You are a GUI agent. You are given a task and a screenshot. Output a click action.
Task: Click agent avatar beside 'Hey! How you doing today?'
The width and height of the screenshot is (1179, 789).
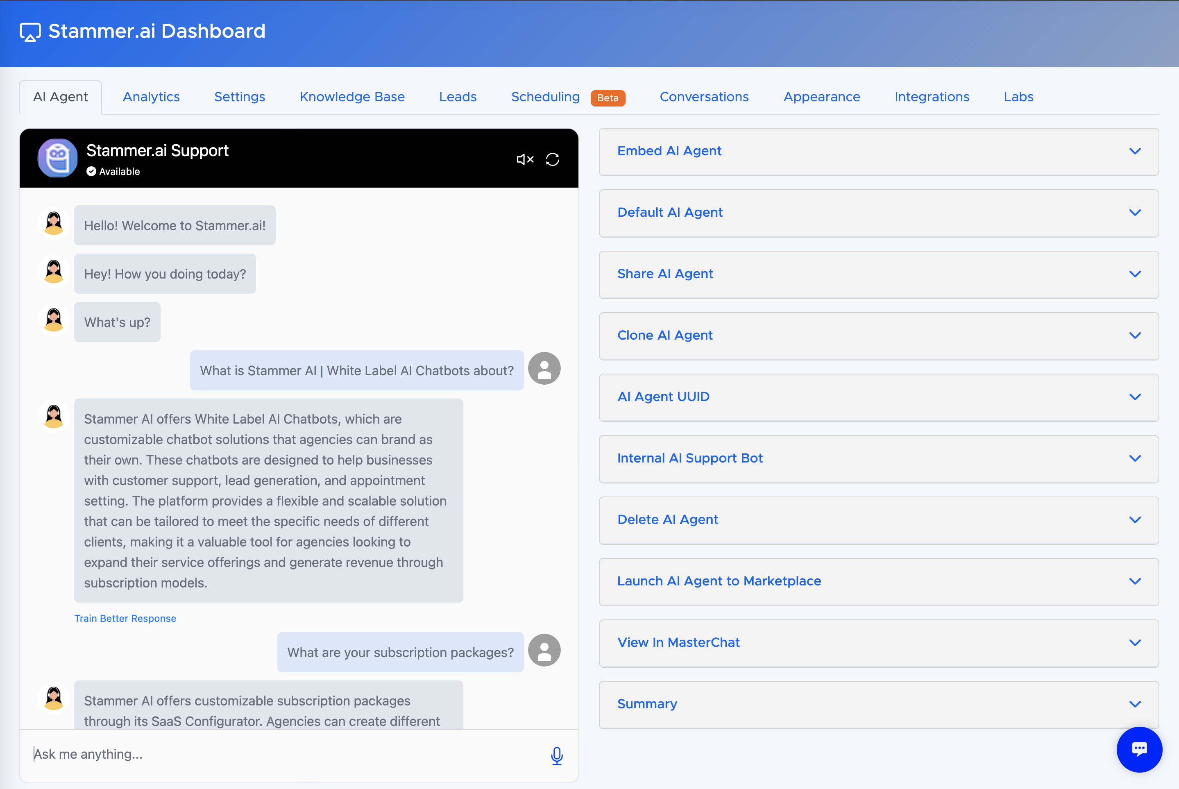click(x=54, y=272)
